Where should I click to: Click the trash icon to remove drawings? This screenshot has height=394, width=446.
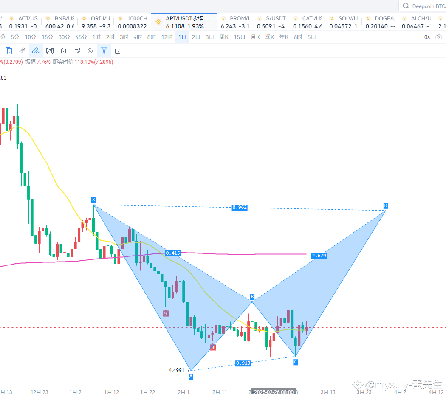(x=118, y=51)
